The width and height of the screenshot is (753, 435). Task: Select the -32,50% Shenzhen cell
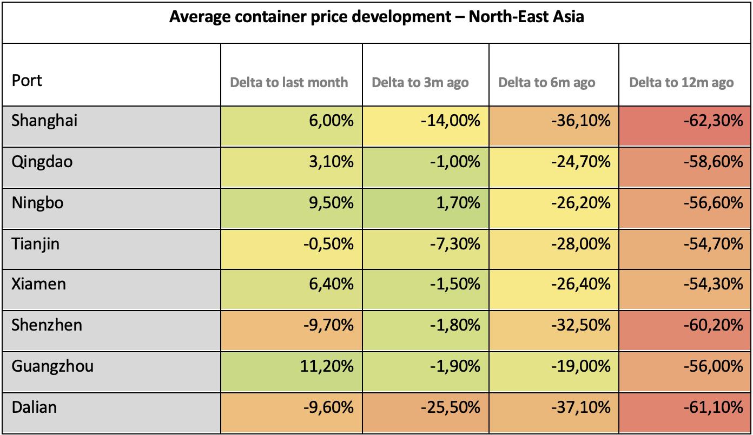(x=580, y=325)
